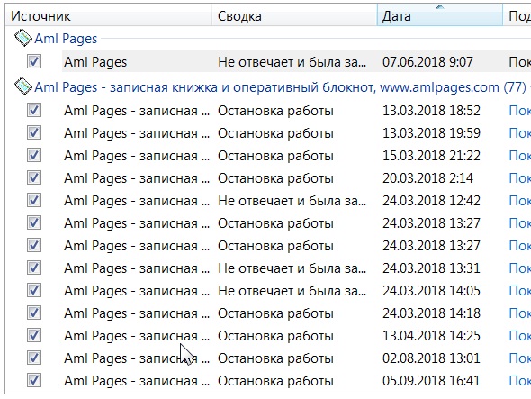Toggle checkbox for 13.03.2018 19:59 entry
The image size is (531, 399).
[34, 132]
